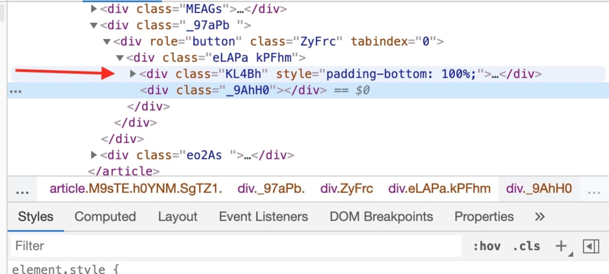Click padding-bottom: 100% style value

coord(401,74)
